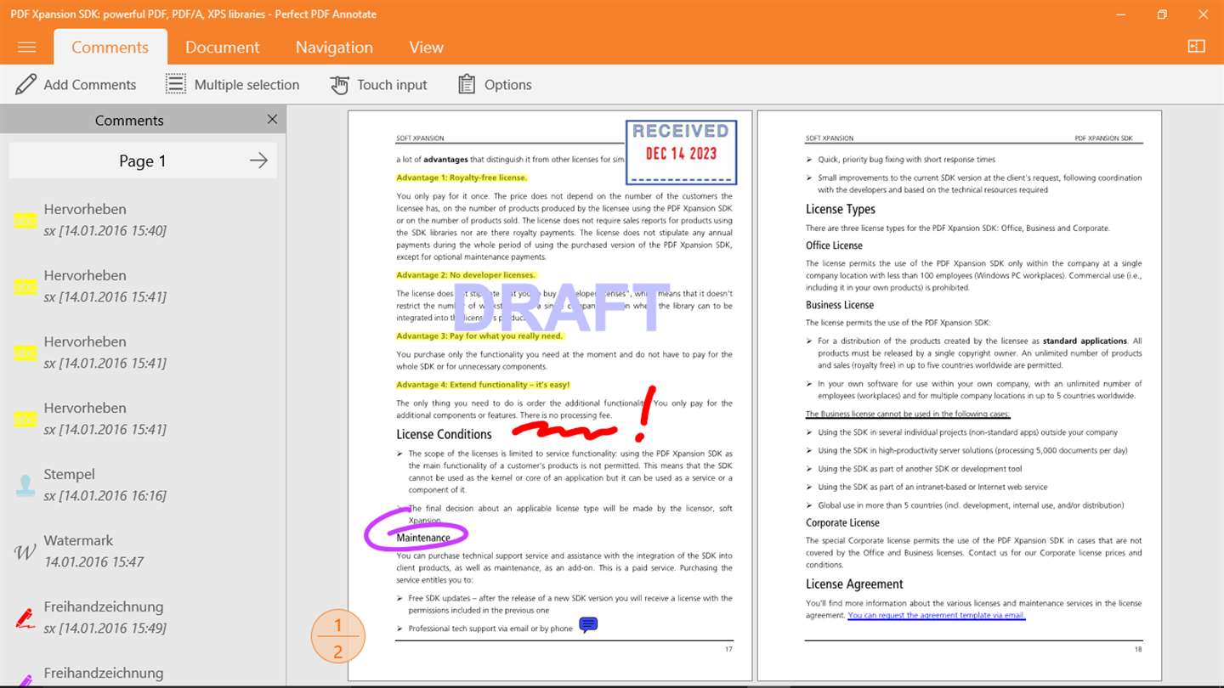Click the RECEIVED stamp on page 17
This screenshot has width=1224, height=688.
click(x=681, y=152)
